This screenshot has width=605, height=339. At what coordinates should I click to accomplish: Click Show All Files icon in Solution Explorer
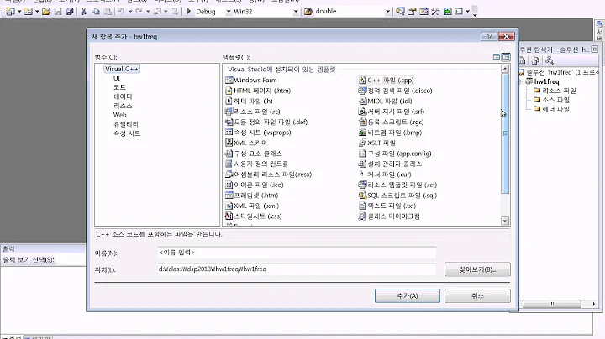[x=535, y=60]
